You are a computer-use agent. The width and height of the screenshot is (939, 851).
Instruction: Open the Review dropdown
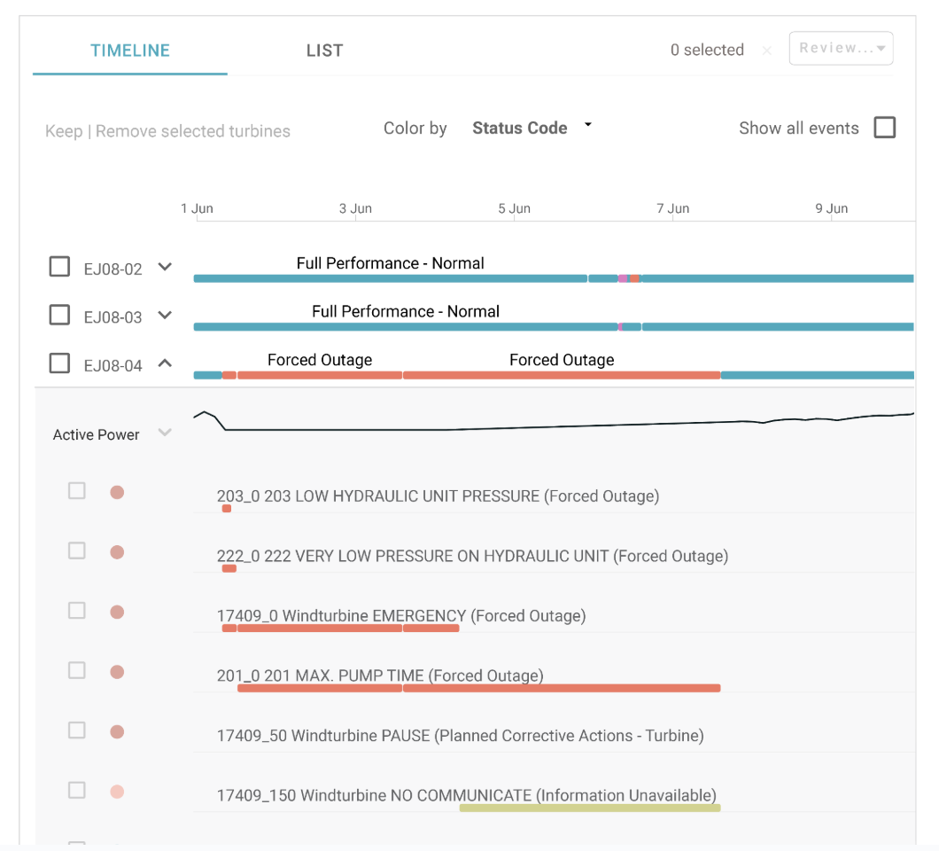(x=841, y=49)
